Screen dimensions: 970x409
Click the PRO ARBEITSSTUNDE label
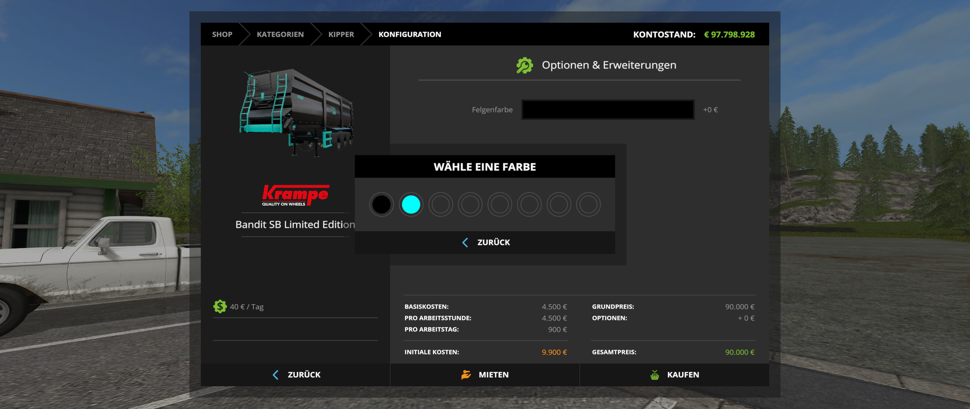click(438, 318)
